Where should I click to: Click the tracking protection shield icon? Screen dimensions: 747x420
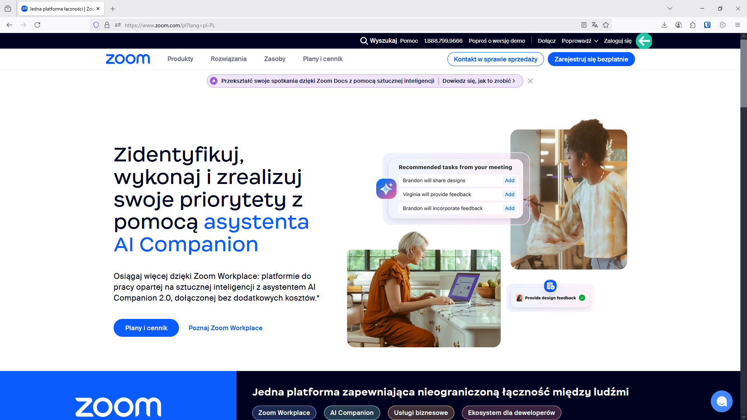pos(96,25)
